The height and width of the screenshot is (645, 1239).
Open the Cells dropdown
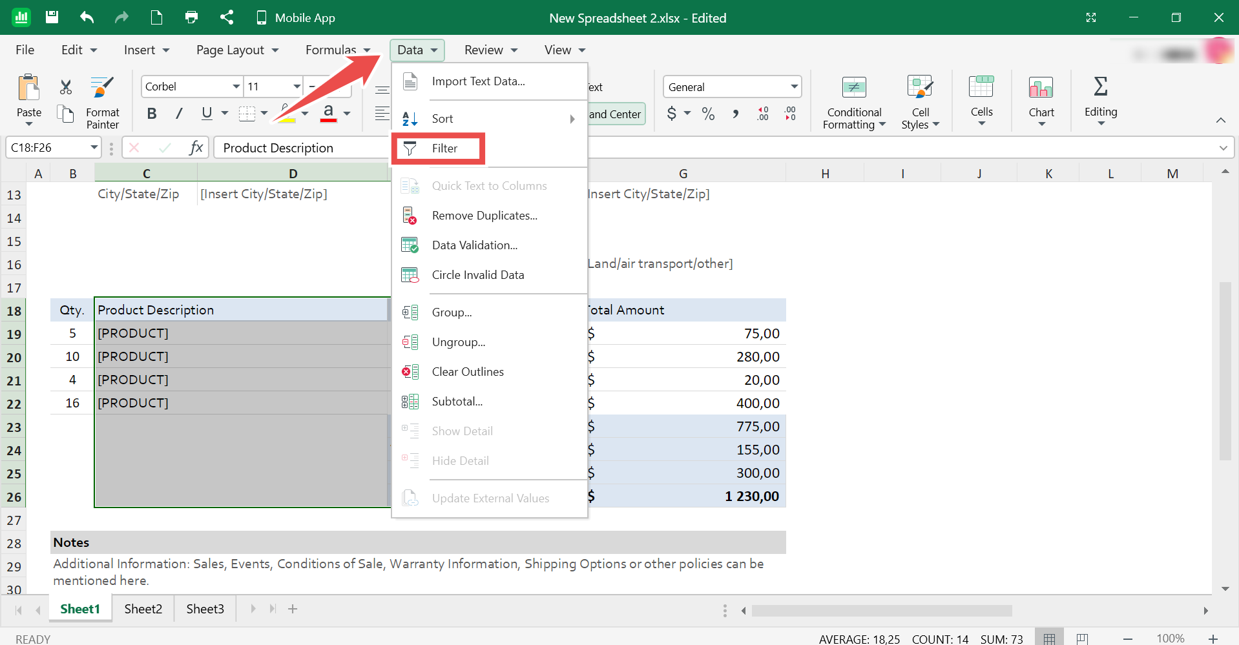[981, 100]
